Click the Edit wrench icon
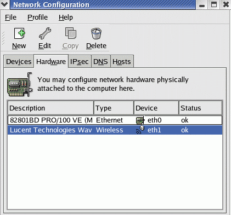Viewport: 231px width, 215px height. tap(45, 33)
